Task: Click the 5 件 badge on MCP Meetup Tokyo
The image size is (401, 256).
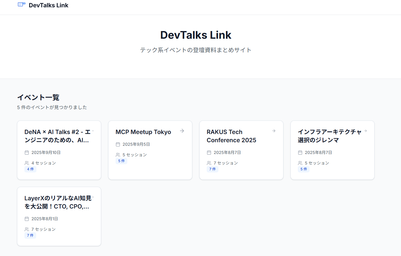Action: 121,161
